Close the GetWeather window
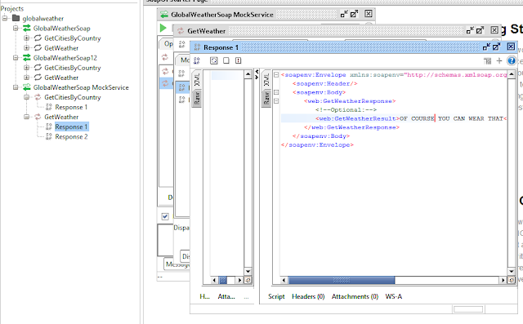This screenshot has height=324, width=523. pyautogui.click(x=494, y=30)
